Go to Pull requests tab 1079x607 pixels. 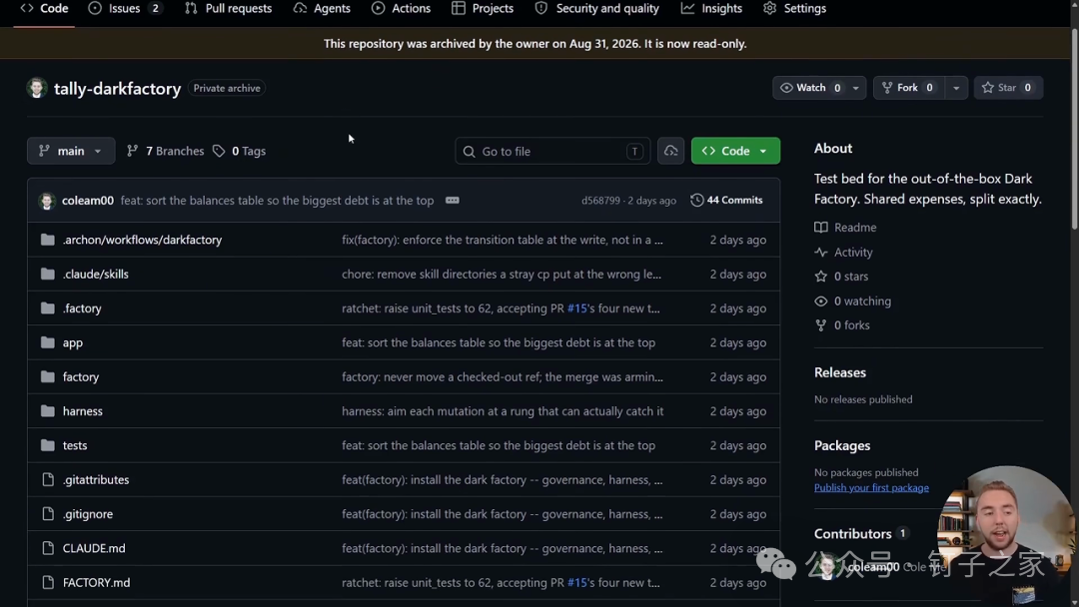tap(229, 8)
